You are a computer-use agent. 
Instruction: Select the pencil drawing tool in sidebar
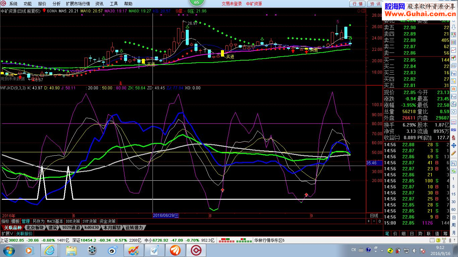(454, 153)
